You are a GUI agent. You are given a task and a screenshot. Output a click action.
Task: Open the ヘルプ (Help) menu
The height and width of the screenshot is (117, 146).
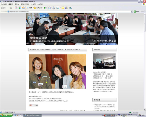40,4
